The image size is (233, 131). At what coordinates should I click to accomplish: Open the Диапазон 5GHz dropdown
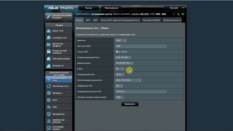tap(121, 40)
